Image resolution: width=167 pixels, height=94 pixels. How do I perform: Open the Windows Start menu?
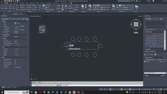click(2, 92)
